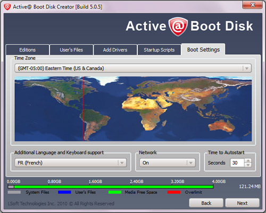The width and height of the screenshot is (266, 213).
Task: Decrease Time to Autostart seconds
Action: [x=248, y=165]
